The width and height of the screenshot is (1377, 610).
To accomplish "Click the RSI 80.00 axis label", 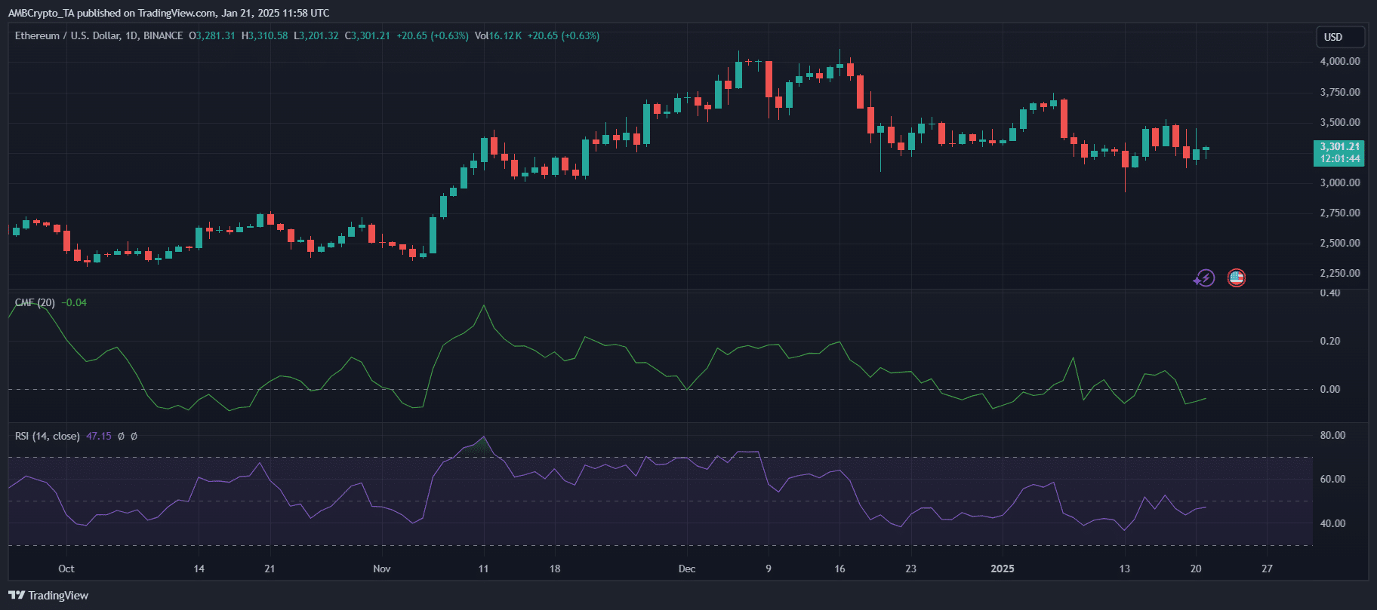I will [x=1332, y=435].
